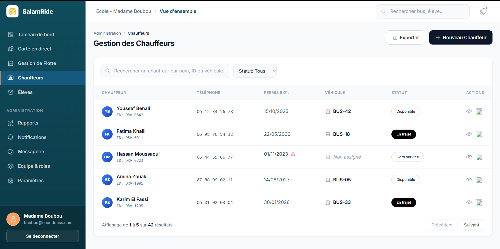Click the Administration breadcrumb link
The height and width of the screenshot is (249, 500).
point(107,33)
